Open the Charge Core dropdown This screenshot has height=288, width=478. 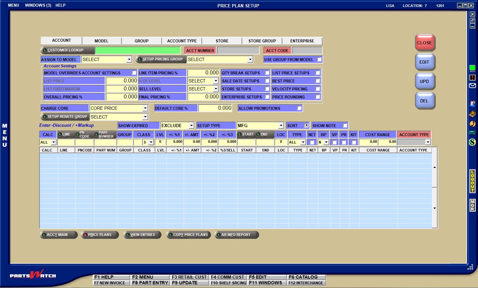145,108
